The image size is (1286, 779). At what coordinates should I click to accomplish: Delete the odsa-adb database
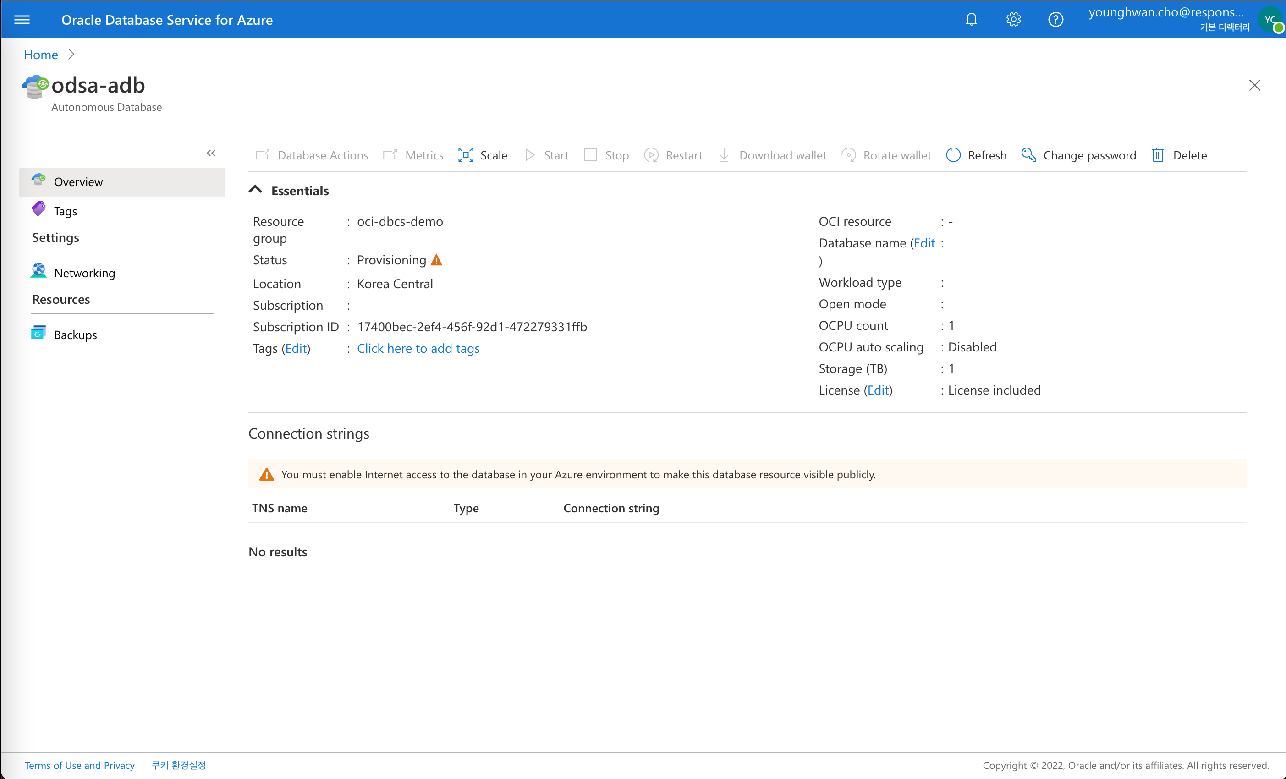(1180, 155)
